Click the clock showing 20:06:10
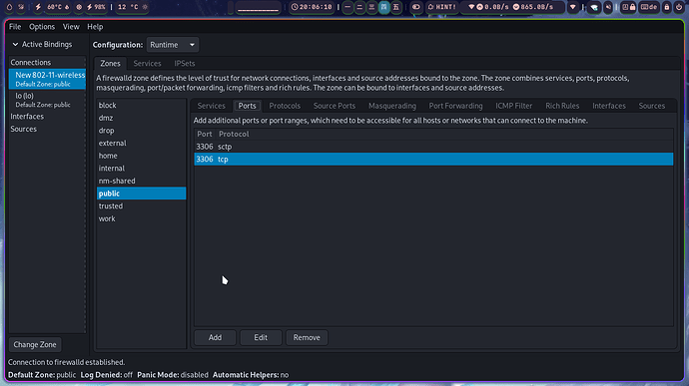Image resolution: width=689 pixels, height=386 pixels. point(312,7)
